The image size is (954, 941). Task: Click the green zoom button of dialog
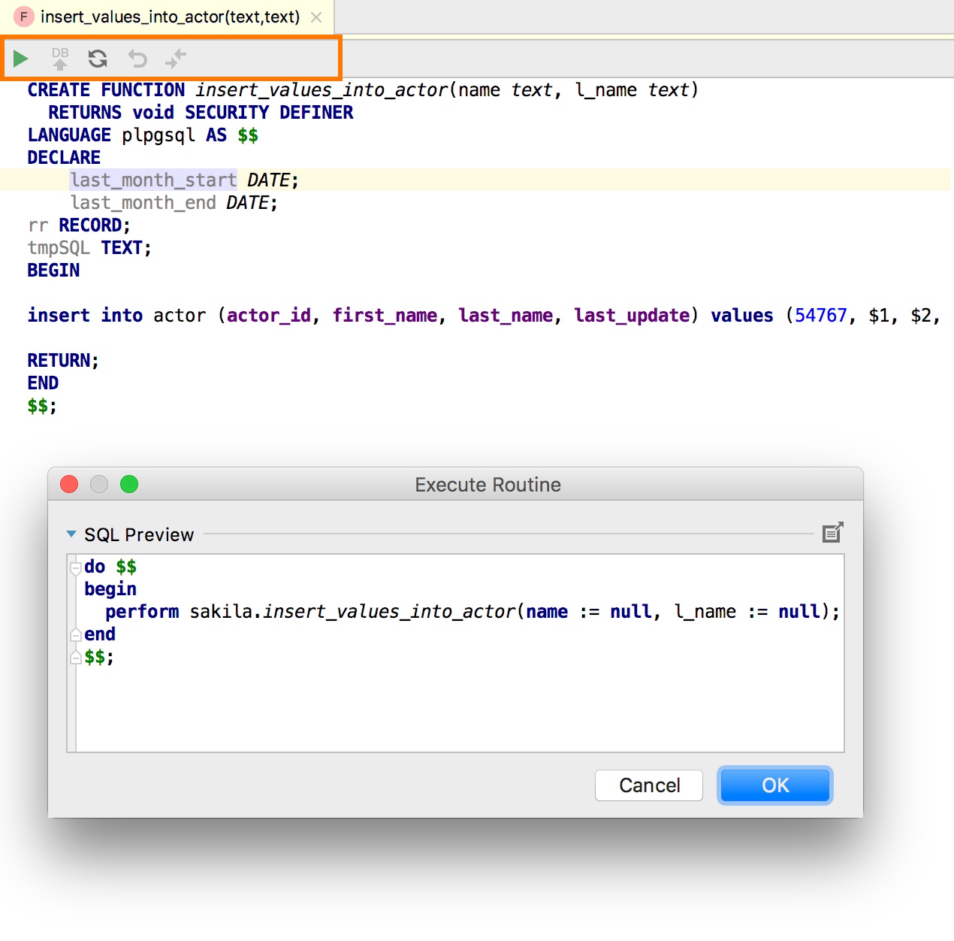[x=129, y=484]
